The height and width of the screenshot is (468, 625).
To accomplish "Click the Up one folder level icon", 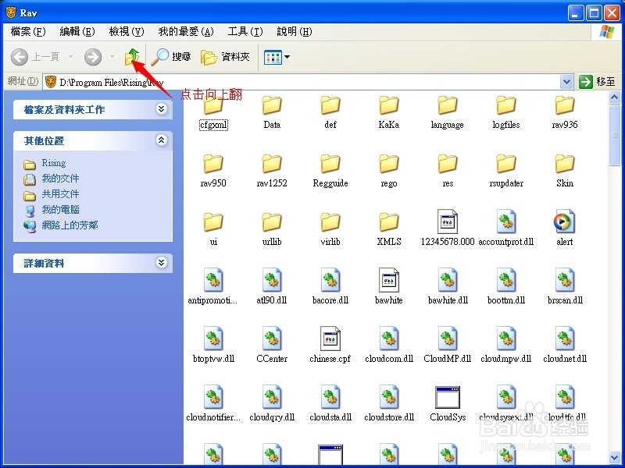I will 132,57.
